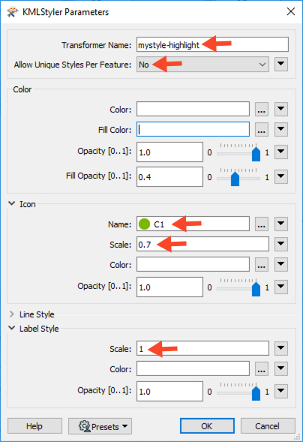Open color picker for Fill Color field

click(261, 129)
